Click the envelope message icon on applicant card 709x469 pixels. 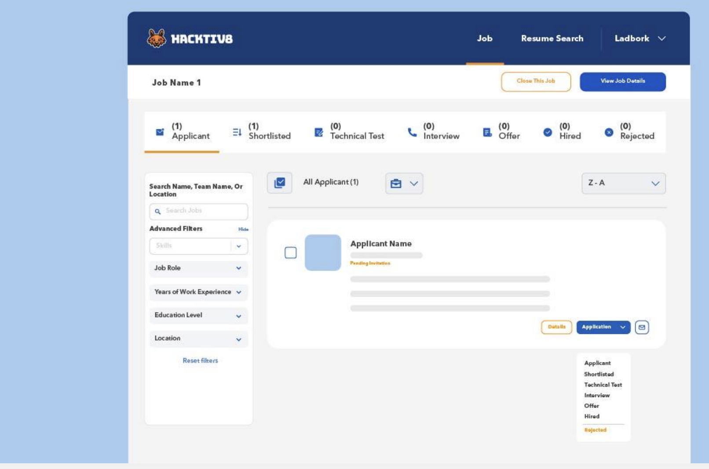[642, 327]
